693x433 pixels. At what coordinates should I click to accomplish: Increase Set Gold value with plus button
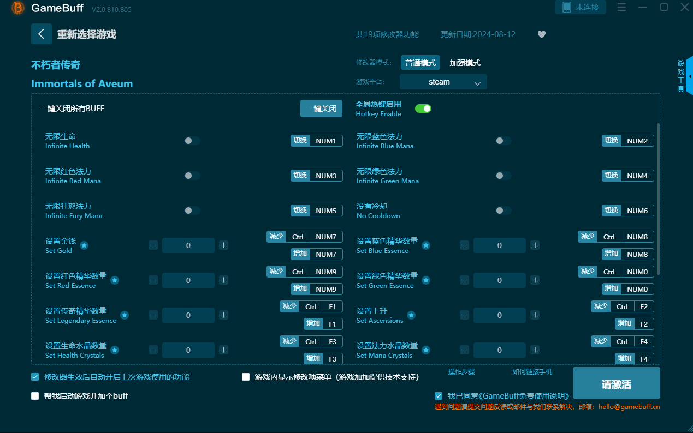coord(223,245)
